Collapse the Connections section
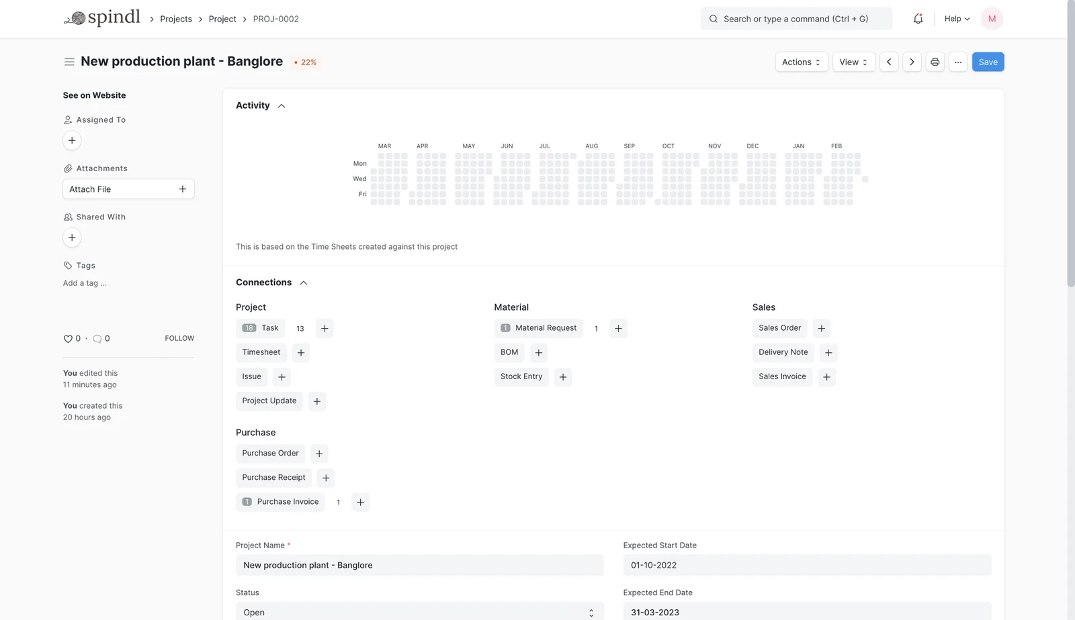1075x620 pixels. pyautogui.click(x=304, y=283)
